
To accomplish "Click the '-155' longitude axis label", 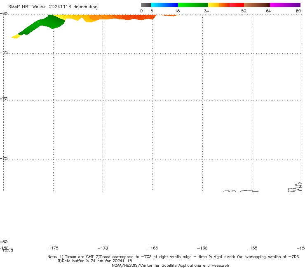I will 252,248.
